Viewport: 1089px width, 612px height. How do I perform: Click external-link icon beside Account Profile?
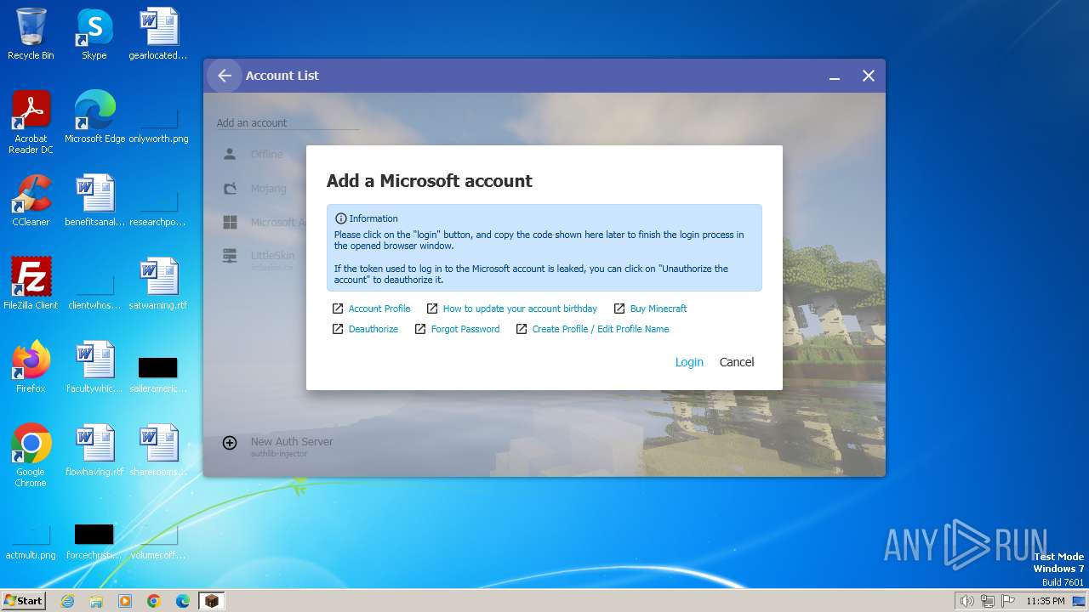[x=338, y=309]
